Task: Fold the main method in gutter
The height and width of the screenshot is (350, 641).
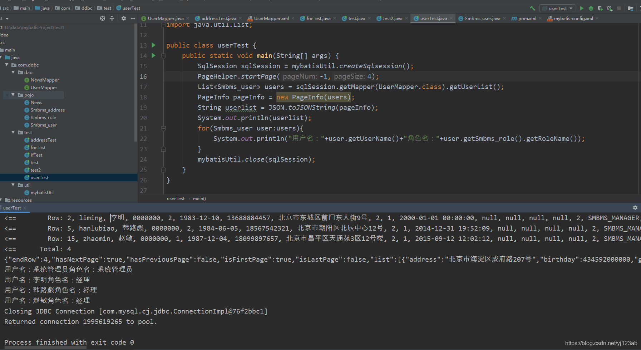Action: click(x=163, y=56)
